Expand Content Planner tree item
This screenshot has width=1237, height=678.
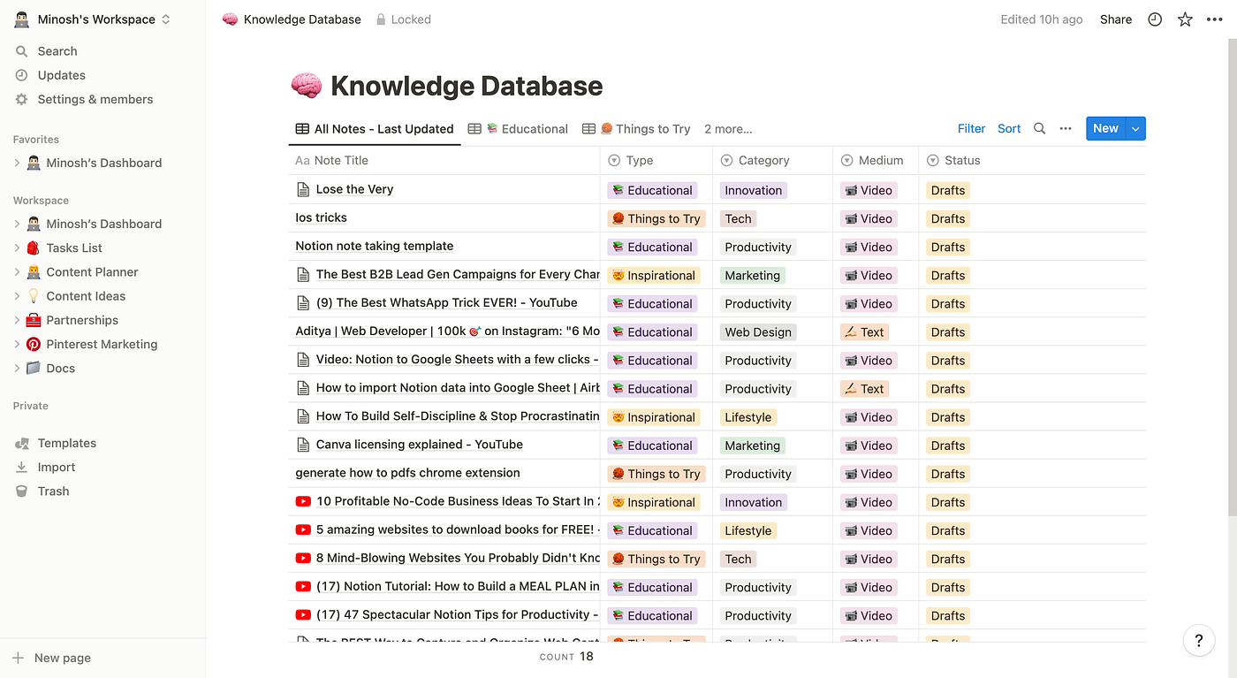(x=17, y=272)
